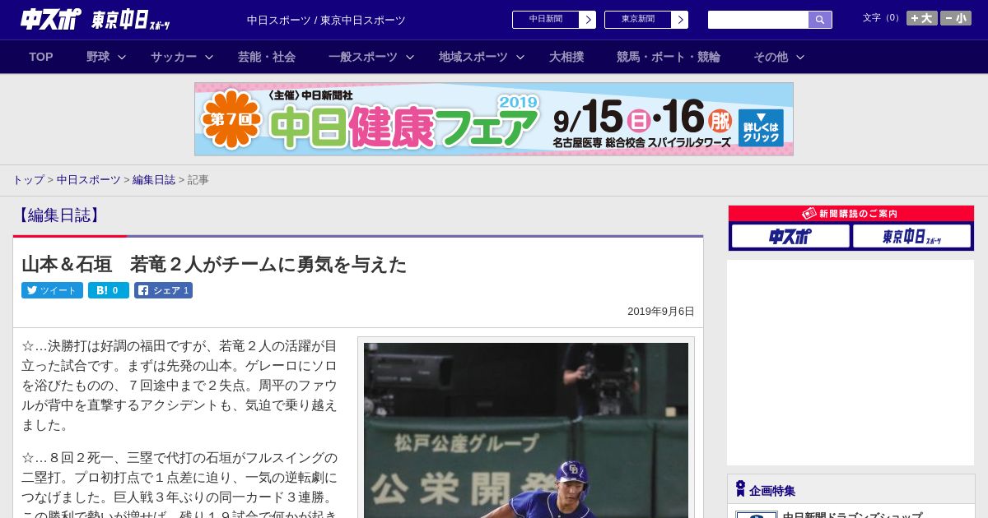Open 一般スポーツ navigation menu
This screenshot has width=988, height=518.
tap(363, 57)
